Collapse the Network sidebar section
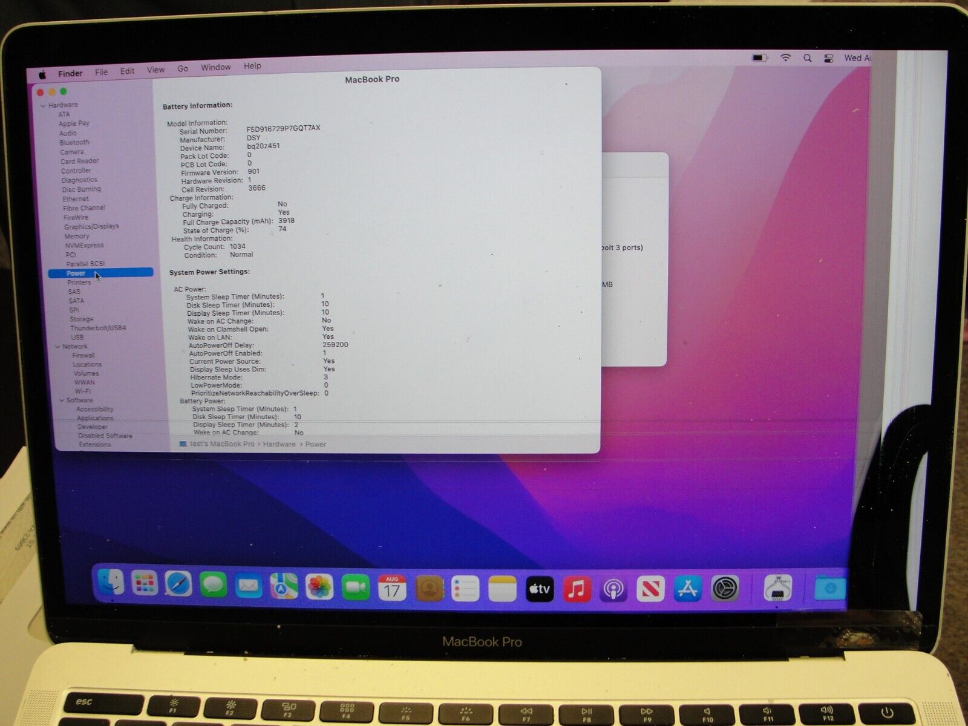The height and width of the screenshot is (726, 968). pos(58,347)
